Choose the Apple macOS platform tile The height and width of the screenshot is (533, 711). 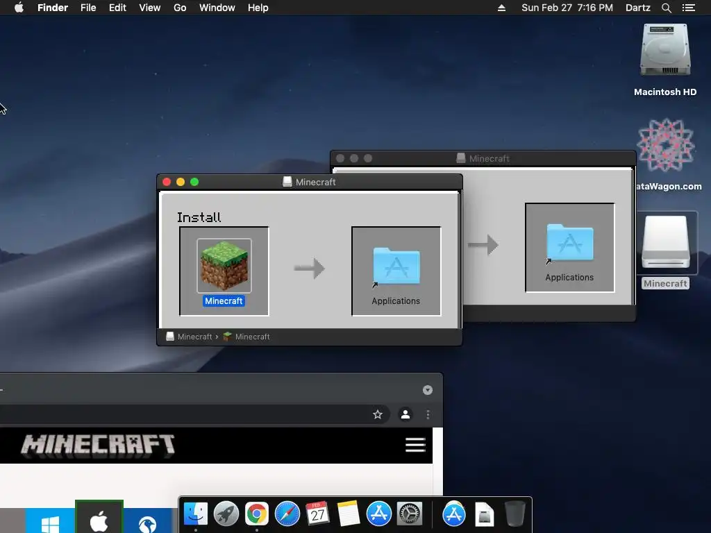tap(99, 517)
